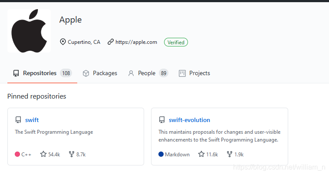Click the repo icon next to swift
The image size is (329, 175).
coord(18,120)
